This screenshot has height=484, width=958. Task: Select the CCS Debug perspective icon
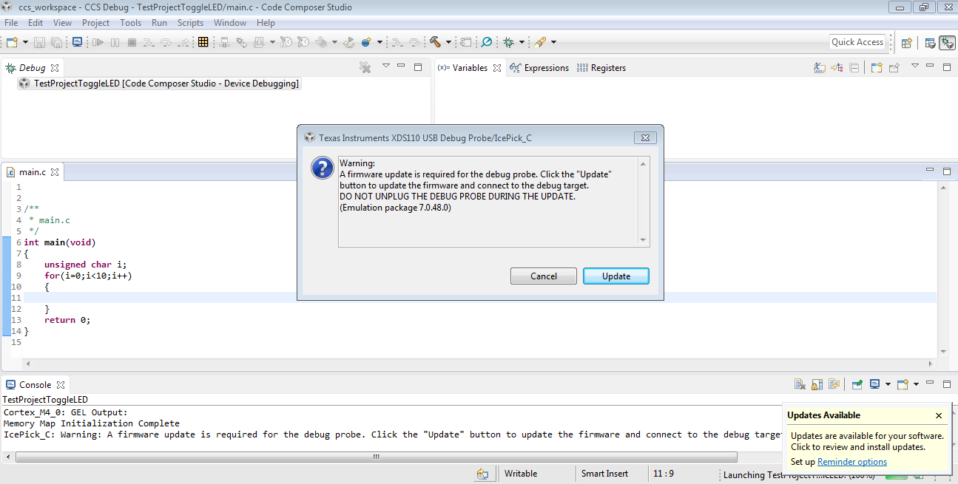947,43
